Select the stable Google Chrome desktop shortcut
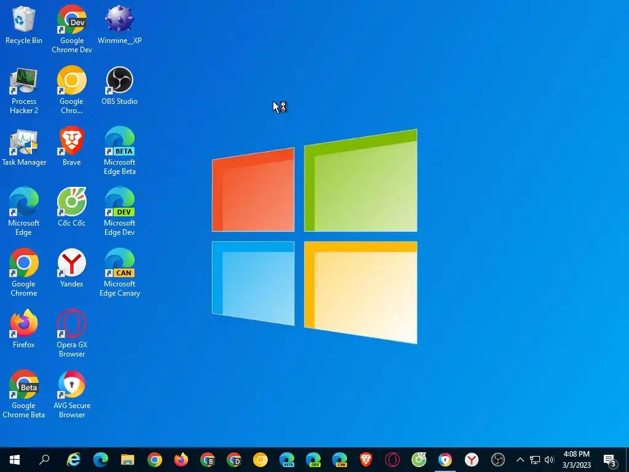 pos(24,273)
